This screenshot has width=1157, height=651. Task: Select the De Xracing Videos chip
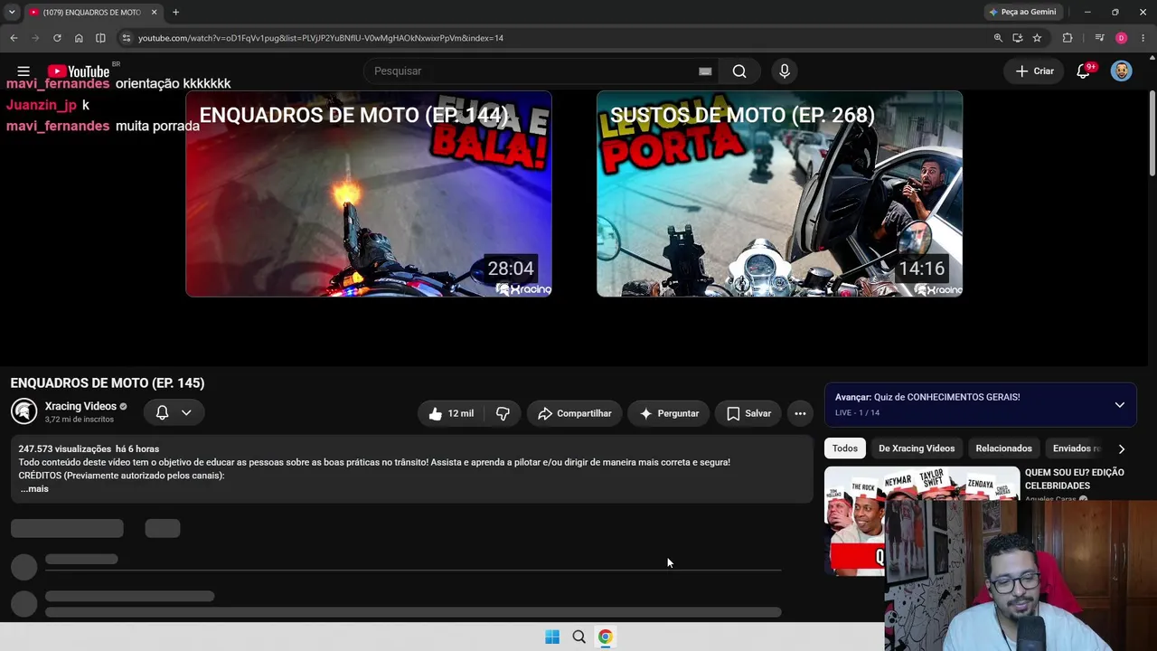[x=917, y=448]
